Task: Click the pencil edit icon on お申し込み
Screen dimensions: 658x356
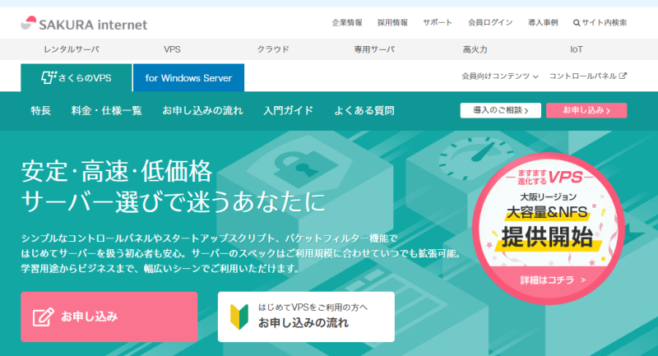Action: [44, 317]
